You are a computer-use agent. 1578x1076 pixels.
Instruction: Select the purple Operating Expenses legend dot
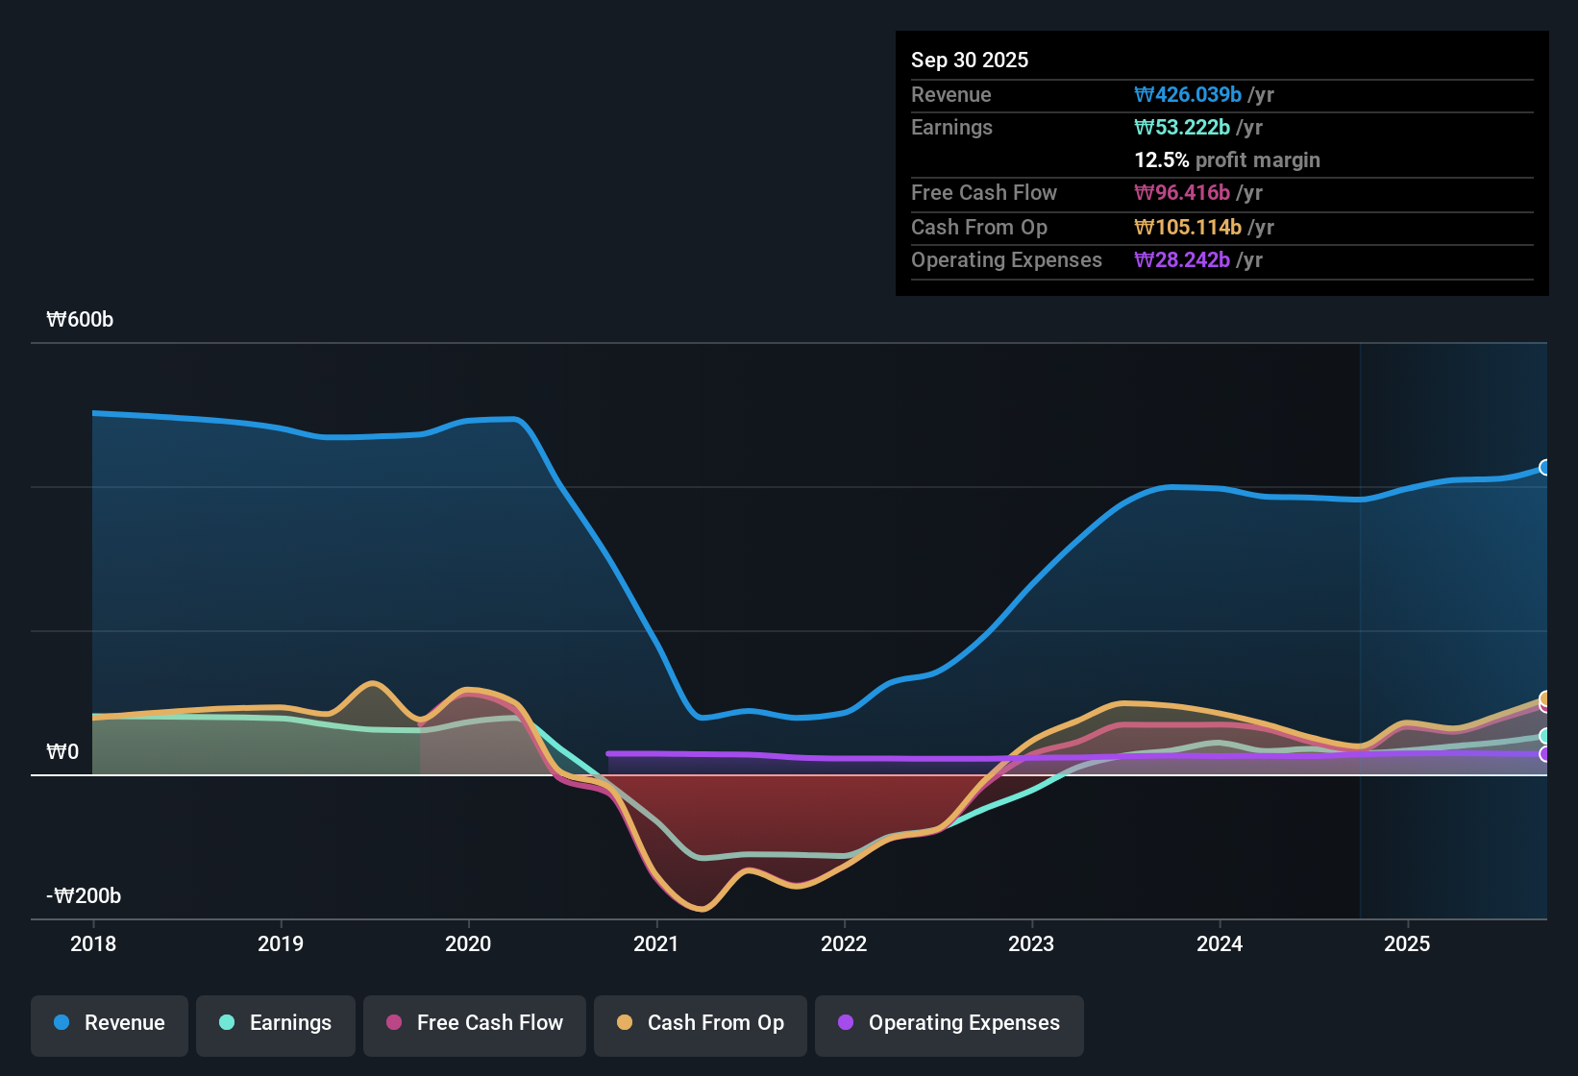tap(846, 1023)
